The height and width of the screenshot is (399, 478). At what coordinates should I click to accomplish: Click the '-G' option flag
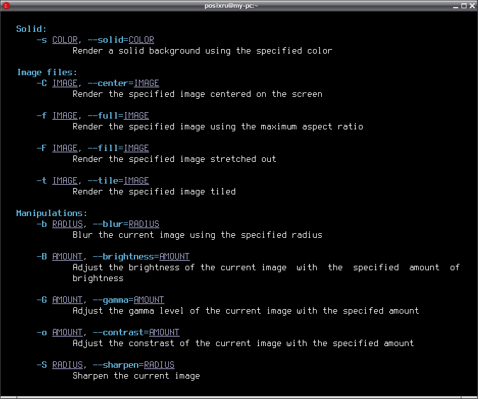tap(42, 300)
